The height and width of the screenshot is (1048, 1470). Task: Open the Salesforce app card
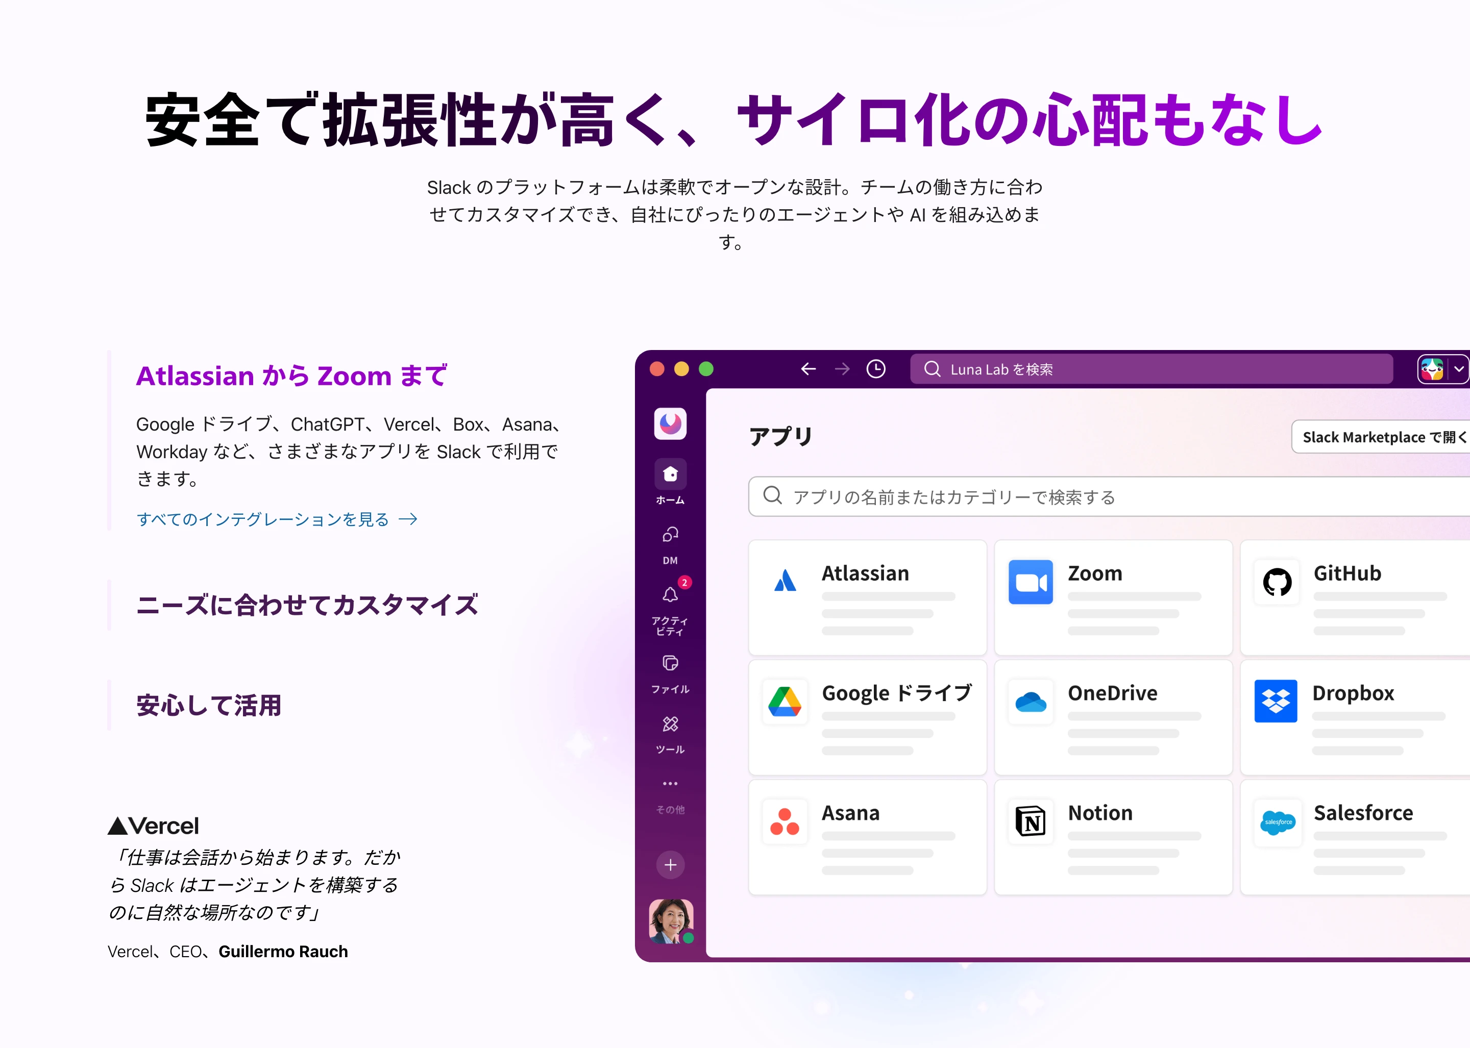1355,837
